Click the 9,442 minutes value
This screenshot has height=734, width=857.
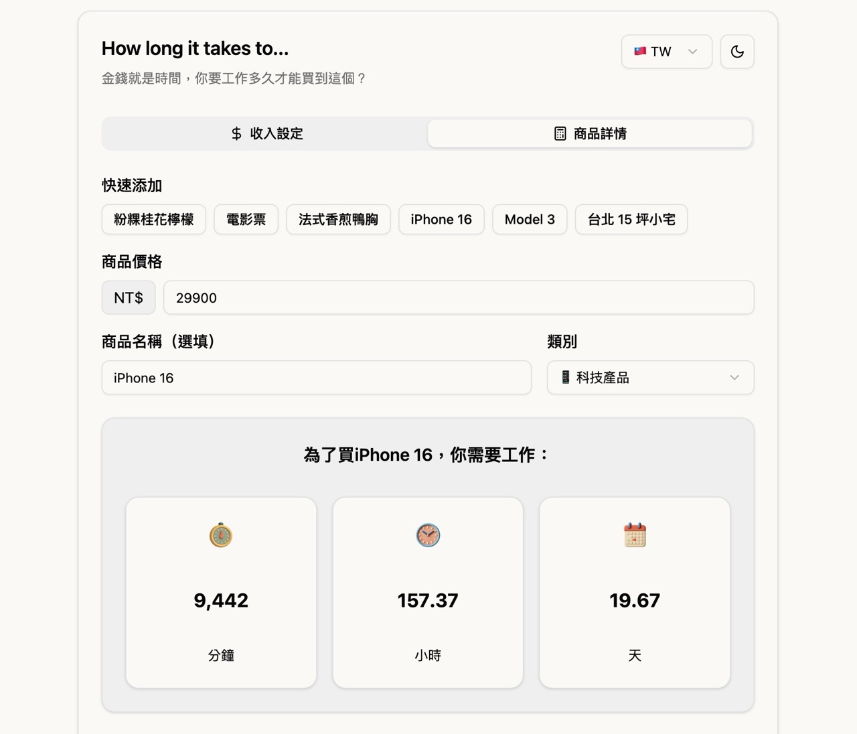point(221,601)
